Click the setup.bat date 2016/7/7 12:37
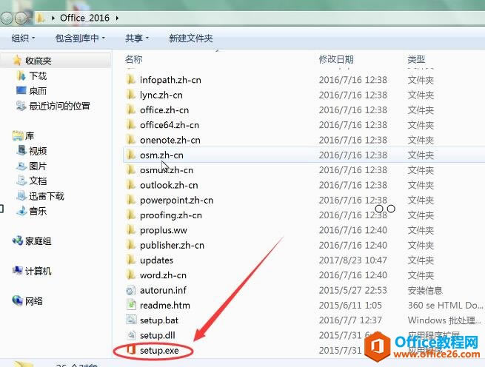 tap(350, 320)
